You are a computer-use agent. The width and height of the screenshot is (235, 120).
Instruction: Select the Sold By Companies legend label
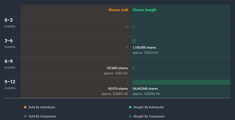pos(42,116)
